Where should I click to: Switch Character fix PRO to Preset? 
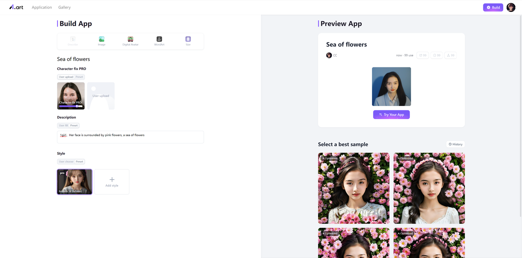(79, 77)
